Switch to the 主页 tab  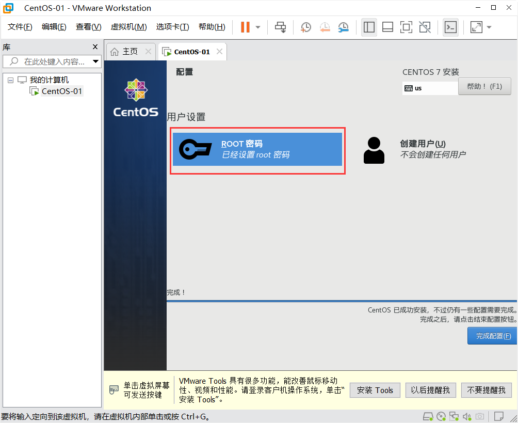129,51
